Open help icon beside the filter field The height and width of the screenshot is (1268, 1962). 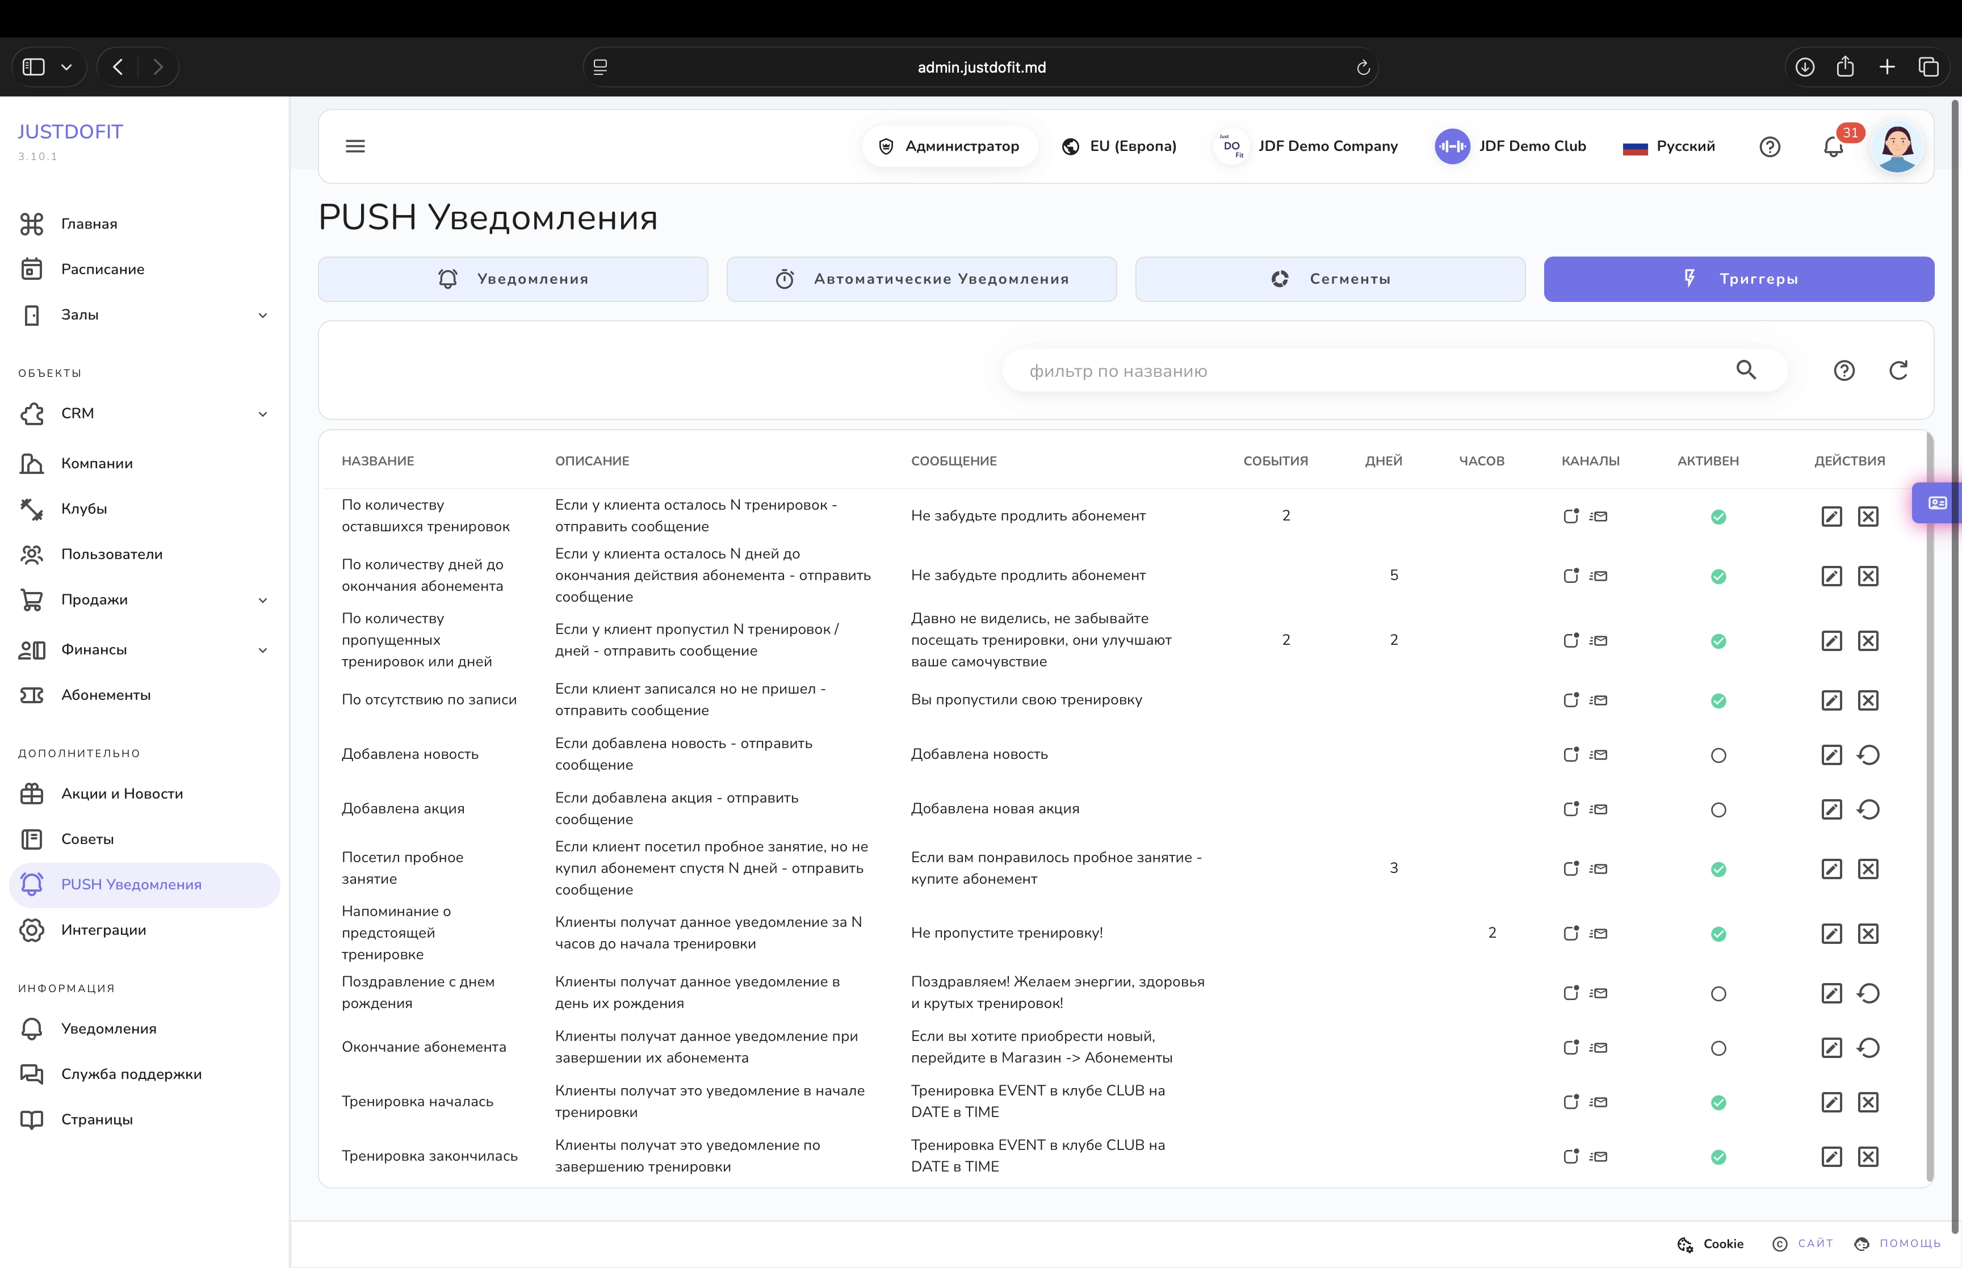(1844, 371)
